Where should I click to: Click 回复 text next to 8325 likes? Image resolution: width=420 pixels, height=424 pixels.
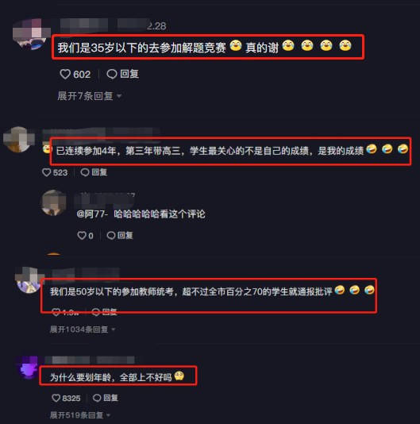click(110, 398)
